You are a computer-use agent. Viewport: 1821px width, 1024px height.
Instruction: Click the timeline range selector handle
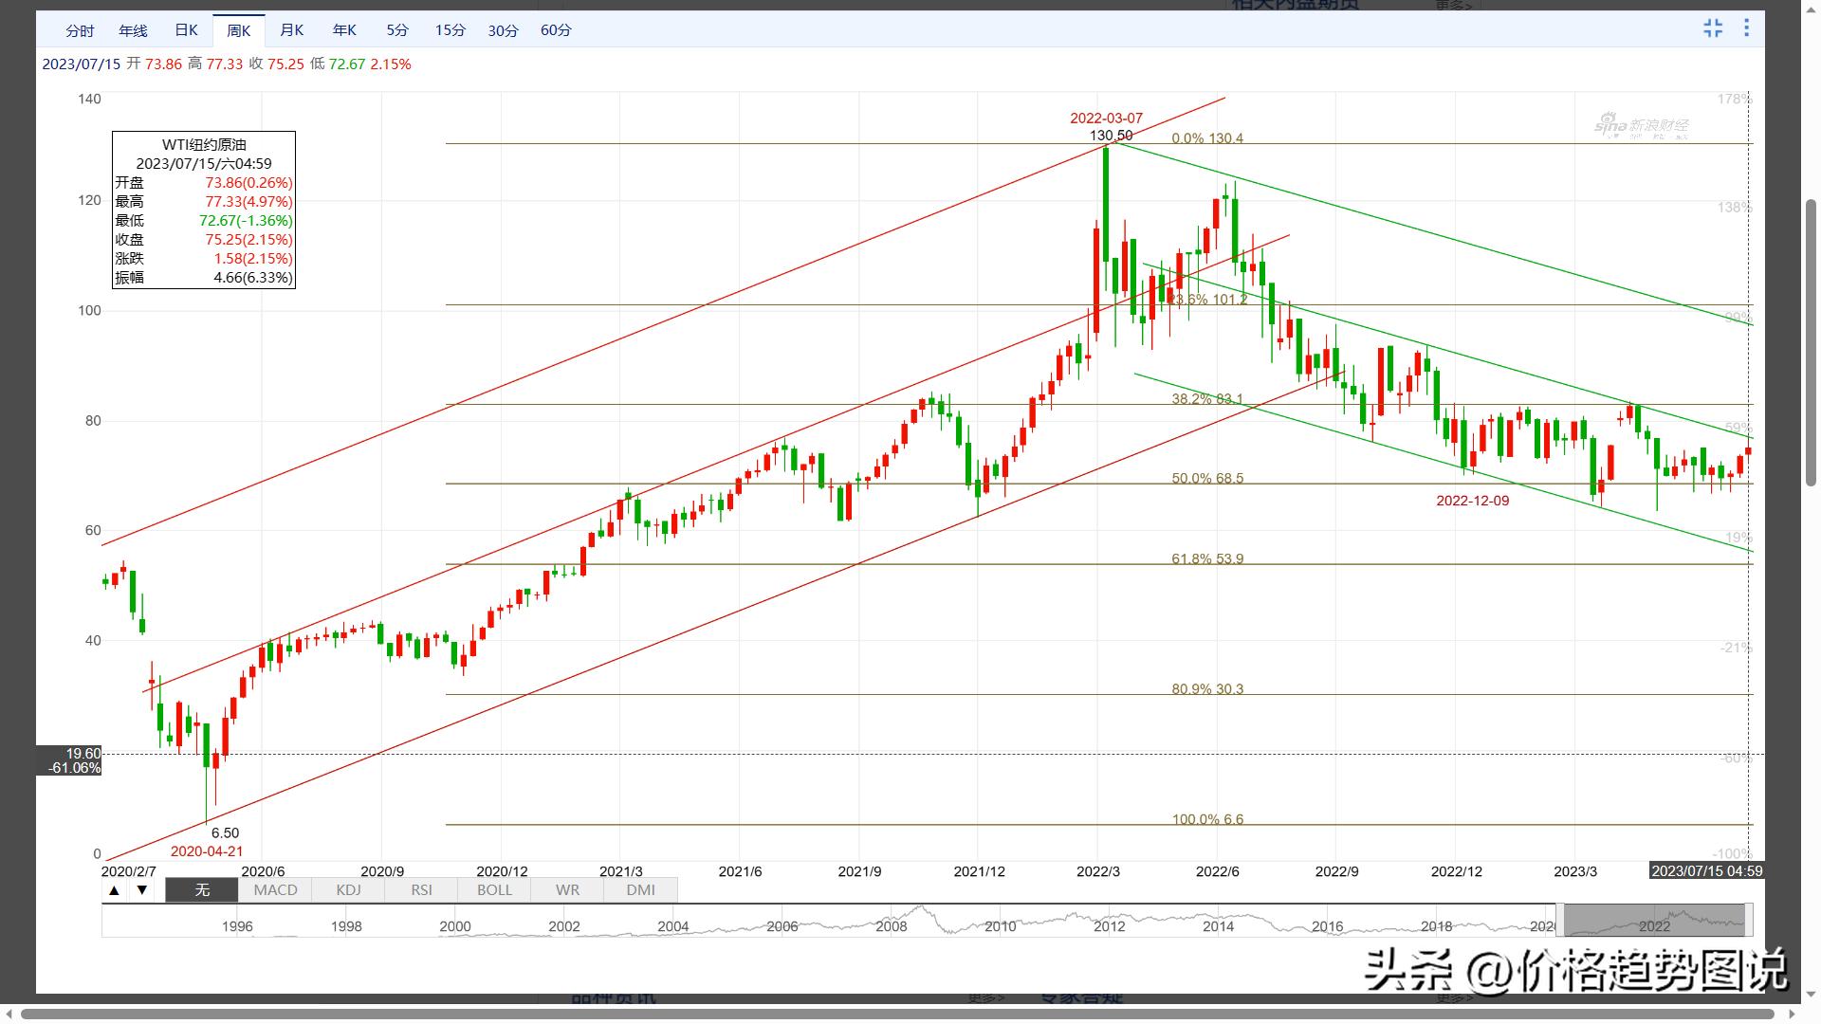point(1655,920)
